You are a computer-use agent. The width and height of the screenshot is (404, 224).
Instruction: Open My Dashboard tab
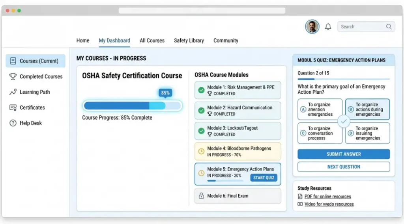(x=114, y=41)
